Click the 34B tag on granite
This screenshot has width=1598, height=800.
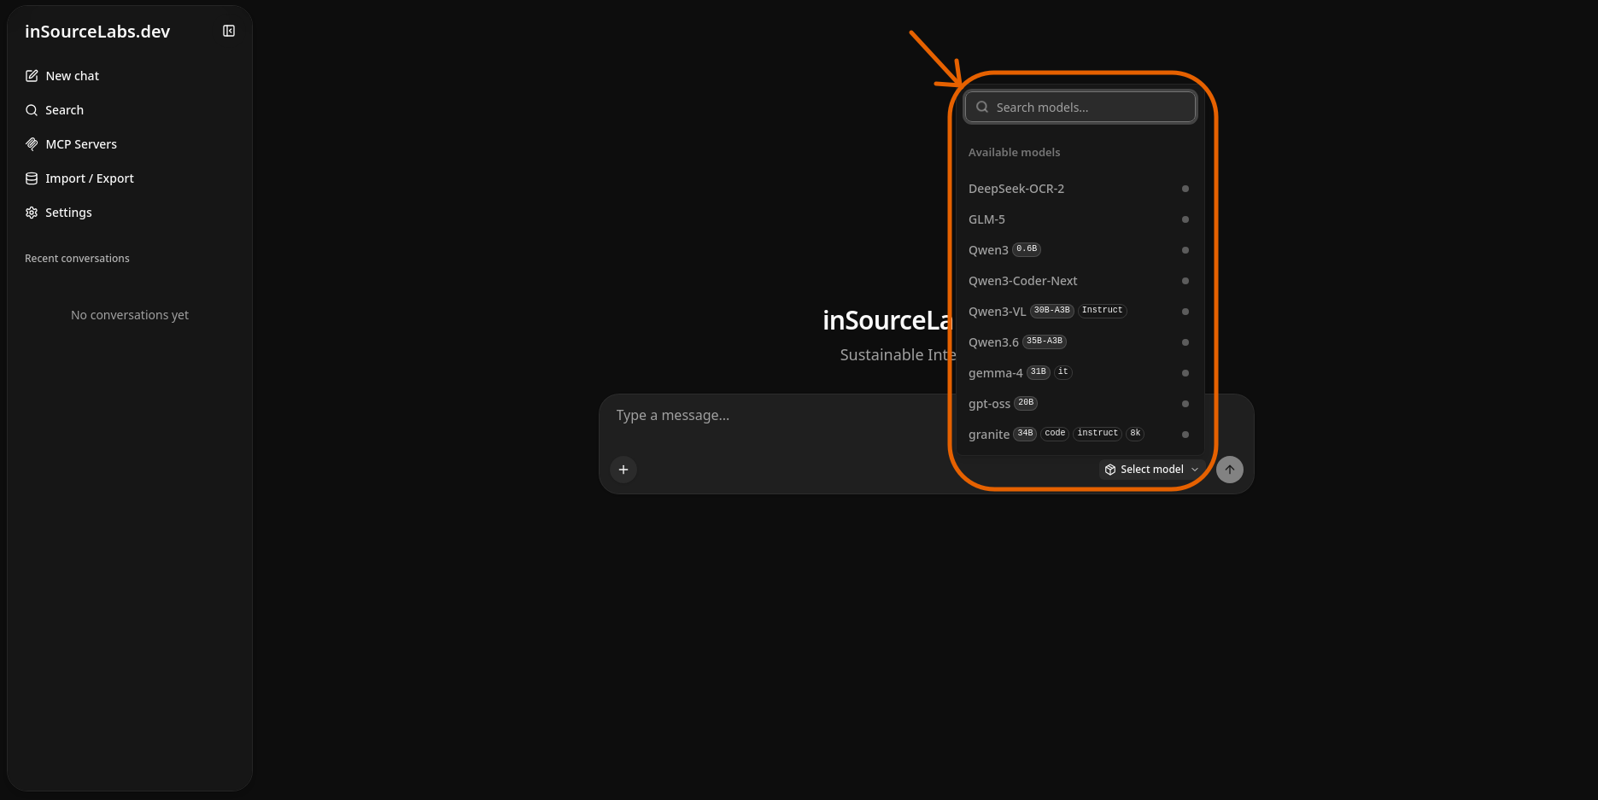1025,434
